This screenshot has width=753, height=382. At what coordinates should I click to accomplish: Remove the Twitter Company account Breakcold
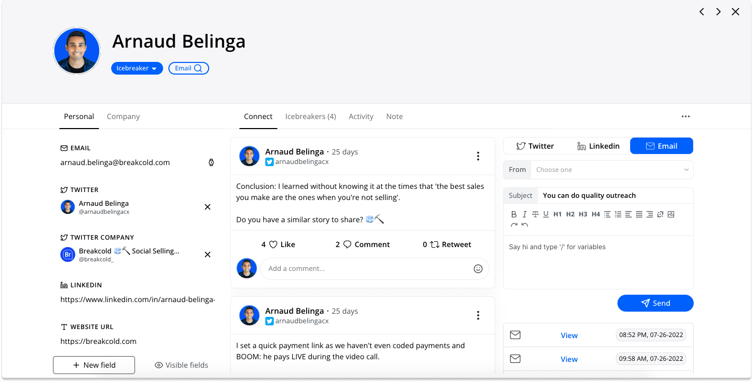(208, 254)
